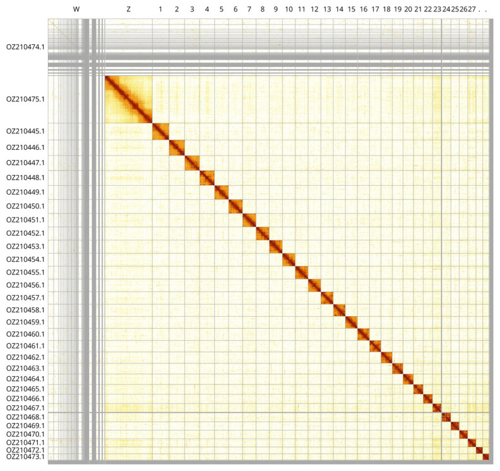The height and width of the screenshot is (471, 500).
Task: Select the OZ210456.1 label
Action: pos(25,285)
